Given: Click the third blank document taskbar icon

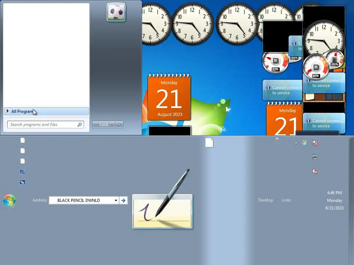Looking at the screenshot, I should pyautogui.click(x=22, y=161).
